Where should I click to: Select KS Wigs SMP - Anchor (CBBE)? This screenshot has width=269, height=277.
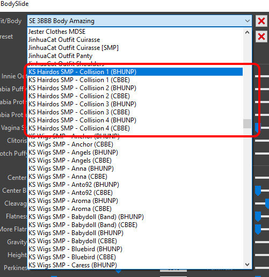click(135, 144)
